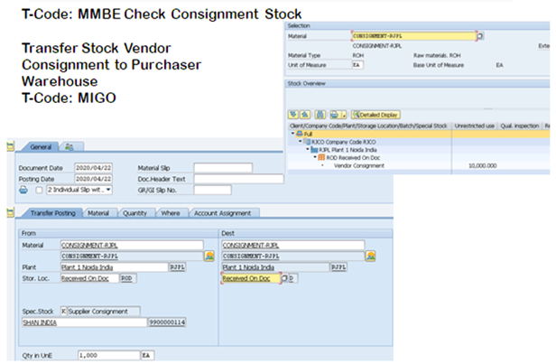Viewport: 556px width, 364px height.
Task: Click the Dest material number field CONSIGNMENT-RJPL
Action: 292,257
